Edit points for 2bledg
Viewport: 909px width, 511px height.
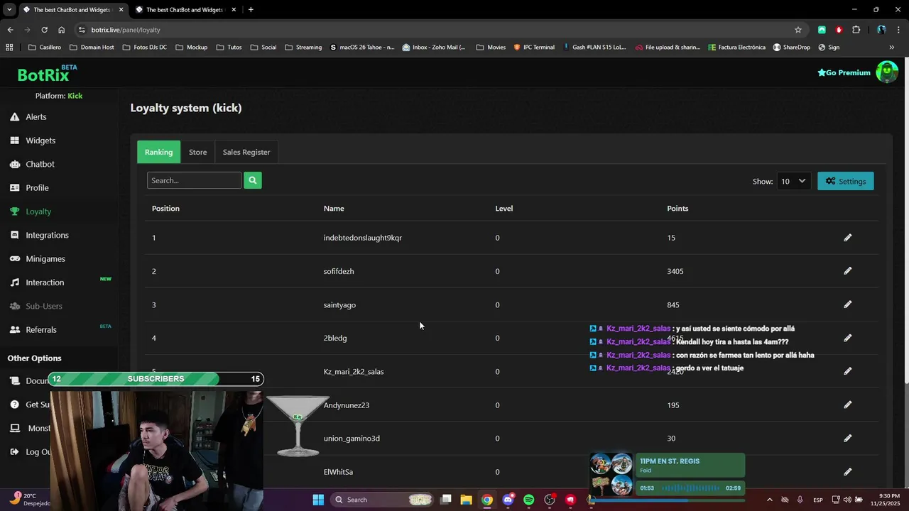click(x=847, y=338)
